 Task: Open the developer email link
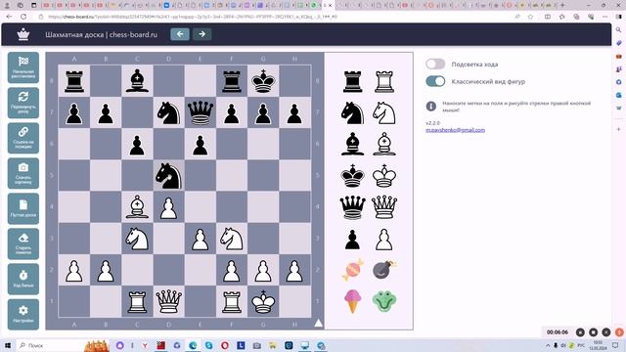point(455,130)
